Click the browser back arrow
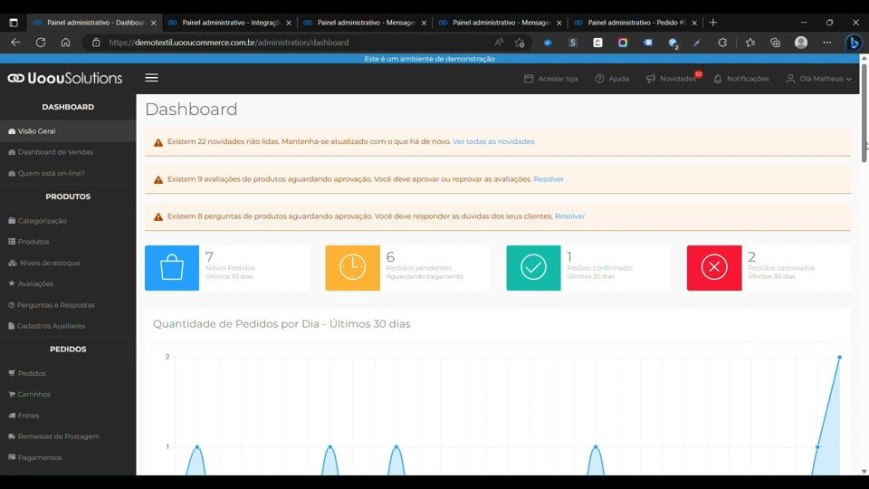The width and height of the screenshot is (869, 489). pos(15,43)
